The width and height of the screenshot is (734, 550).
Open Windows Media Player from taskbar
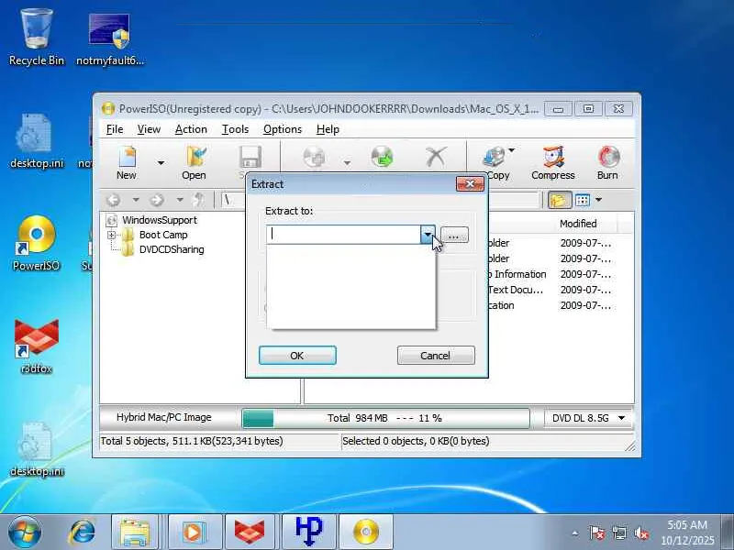194,532
